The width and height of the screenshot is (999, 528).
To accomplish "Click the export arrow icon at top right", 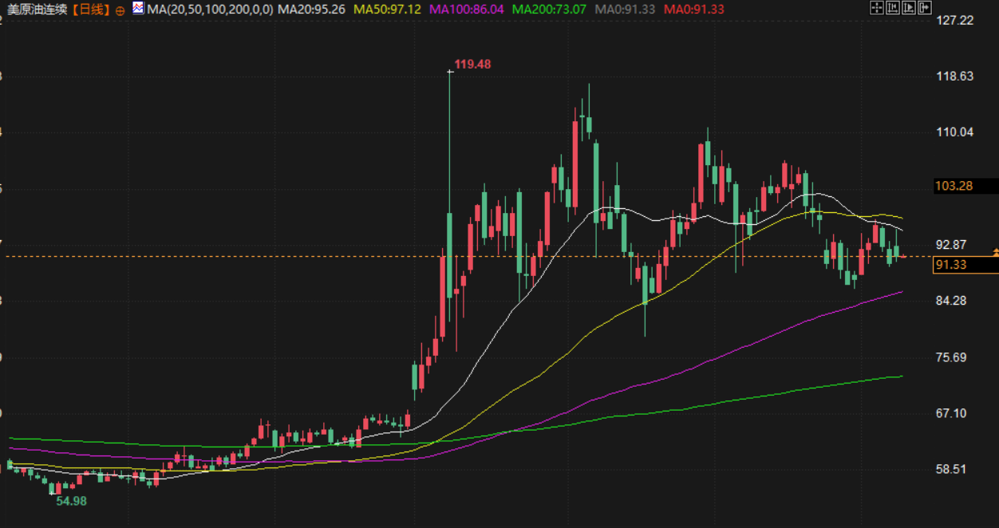I will point(925,8).
